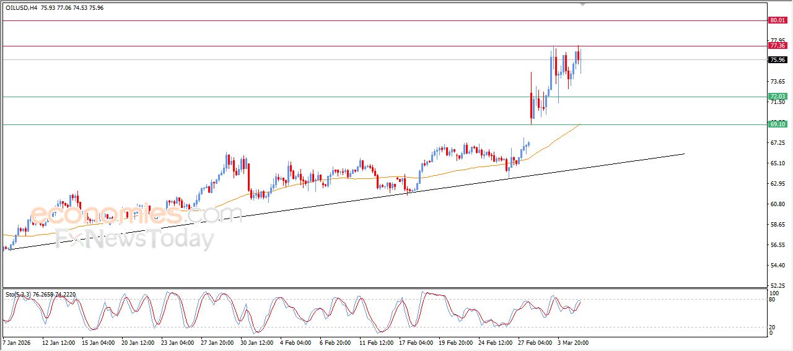The width and height of the screenshot is (793, 351).
Task: Click the 6 Feb 20:00 time label
Action: pyautogui.click(x=336, y=342)
